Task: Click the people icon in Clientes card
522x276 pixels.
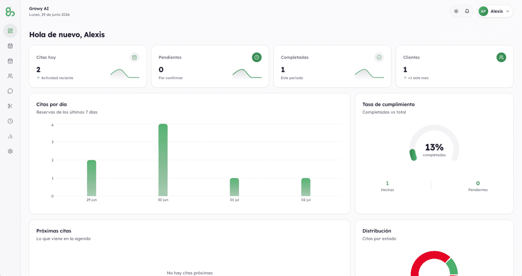Action: pos(501,57)
